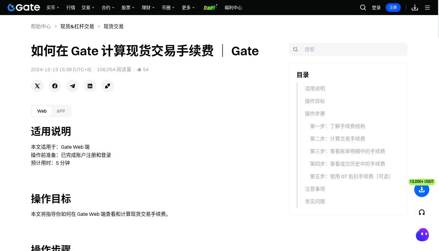Jump to 第三步：查看账单明细中的手续费
This screenshot has height=251, width=439.
pos(347,151)
